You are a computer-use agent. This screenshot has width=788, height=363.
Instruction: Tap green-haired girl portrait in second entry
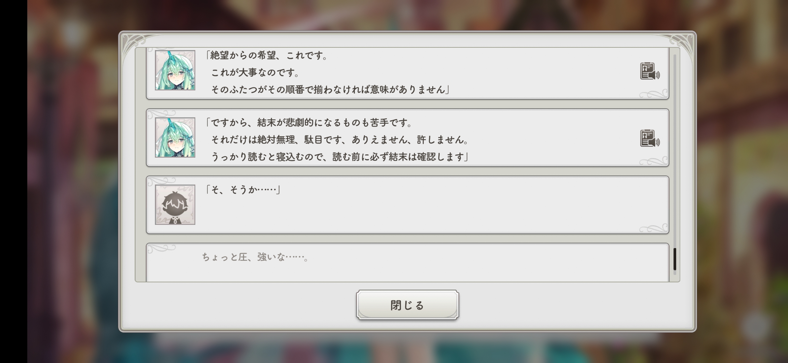(x=175, y=137)
